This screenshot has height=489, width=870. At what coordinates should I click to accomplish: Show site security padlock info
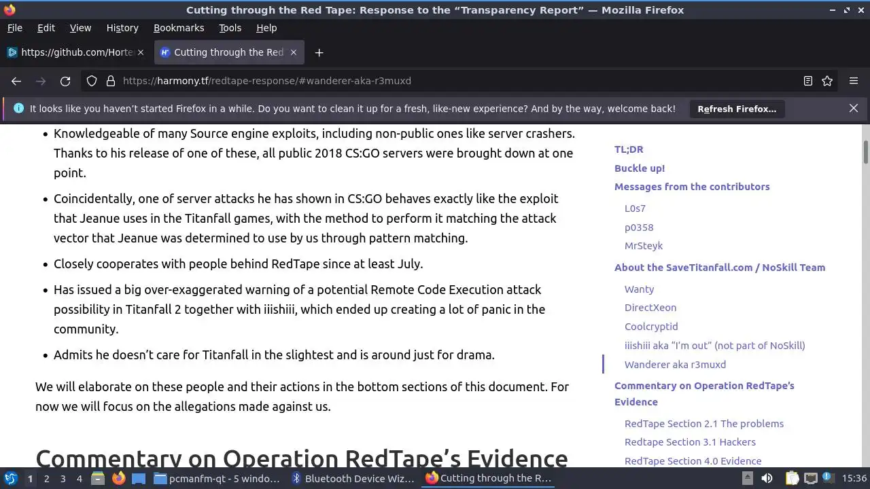click(111, 81)
